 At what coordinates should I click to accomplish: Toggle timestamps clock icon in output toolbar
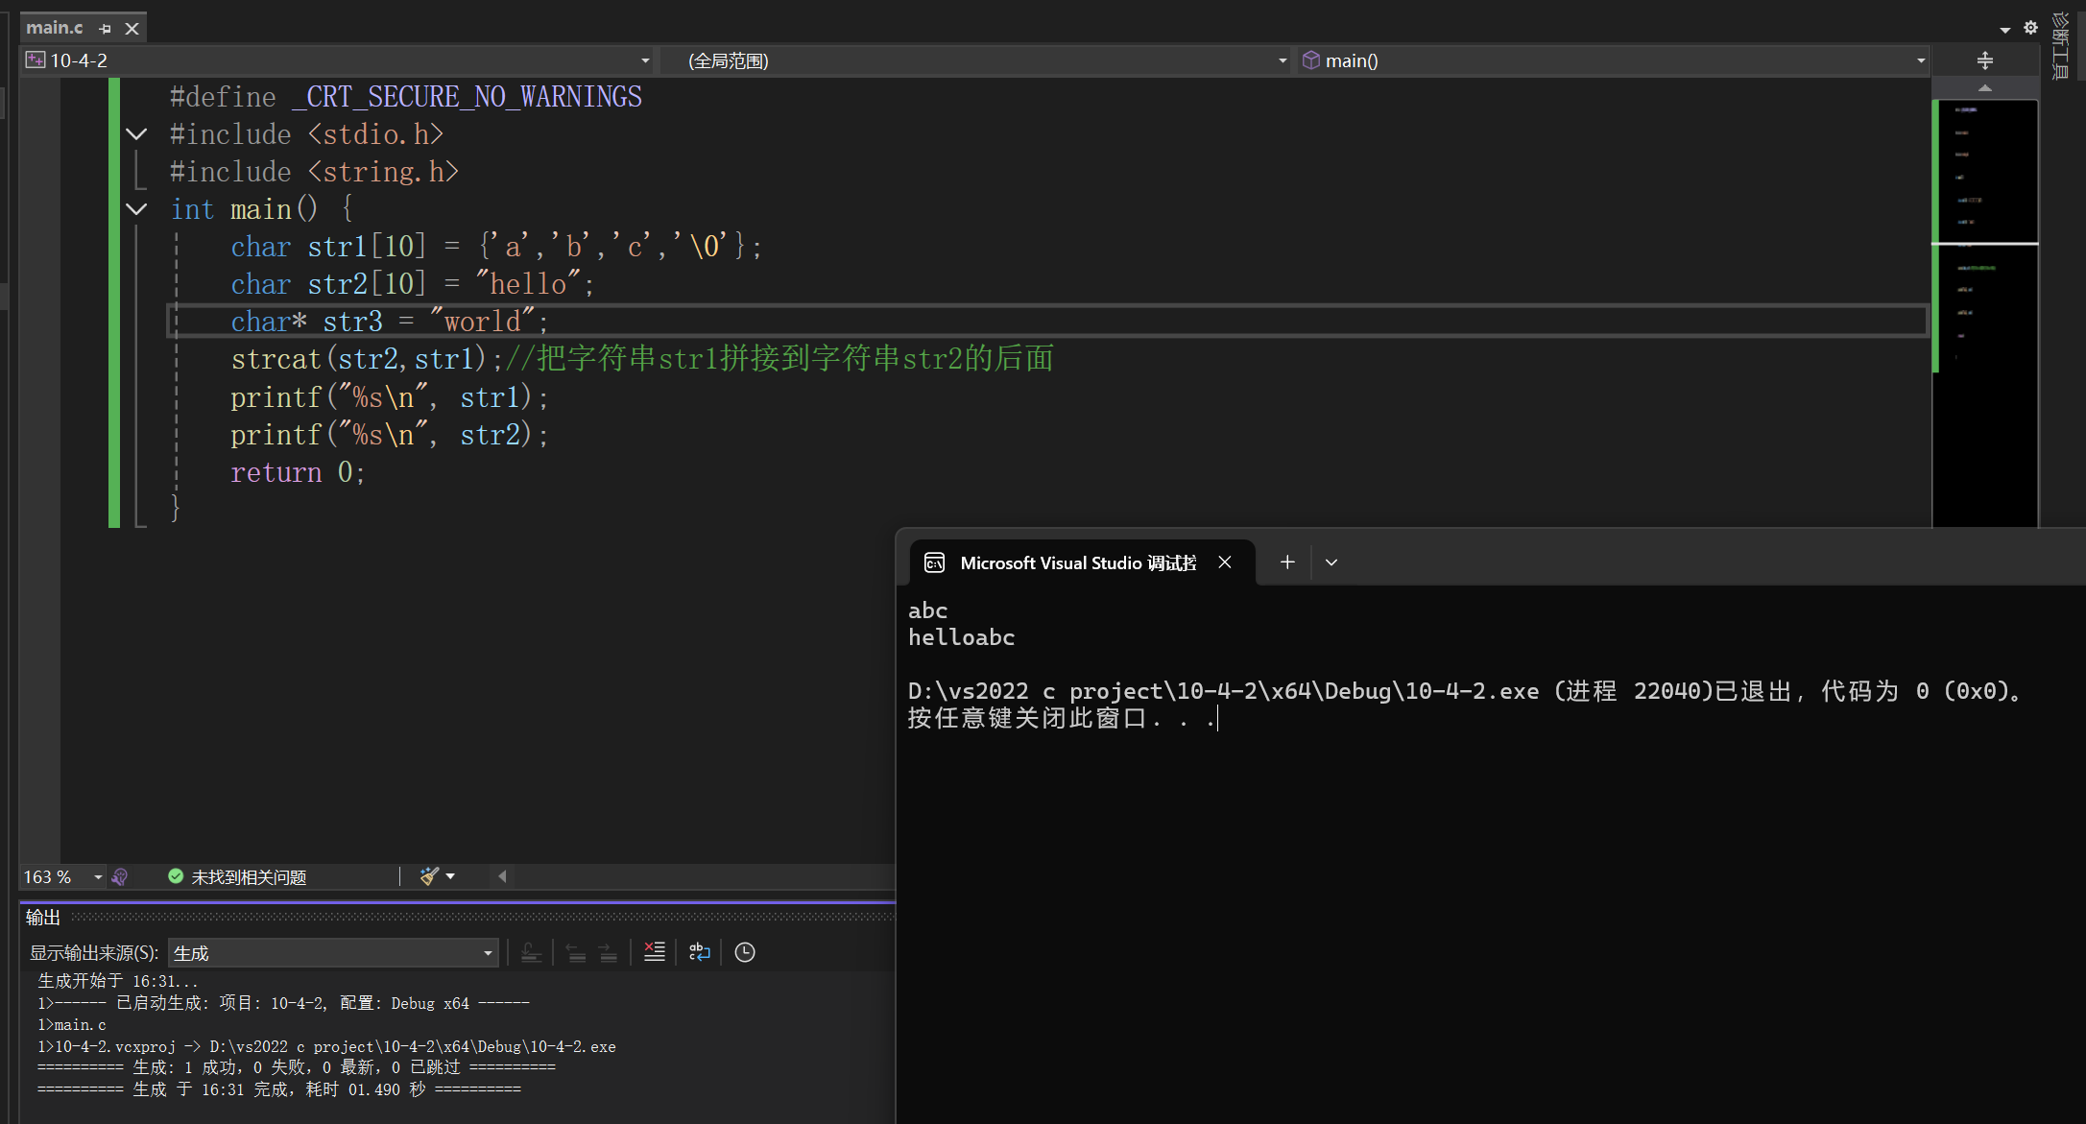pos(745,951)
